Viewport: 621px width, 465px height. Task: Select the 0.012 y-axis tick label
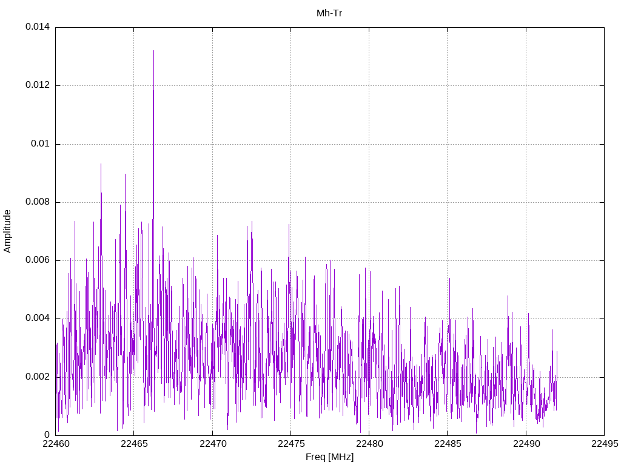[37, 85]
